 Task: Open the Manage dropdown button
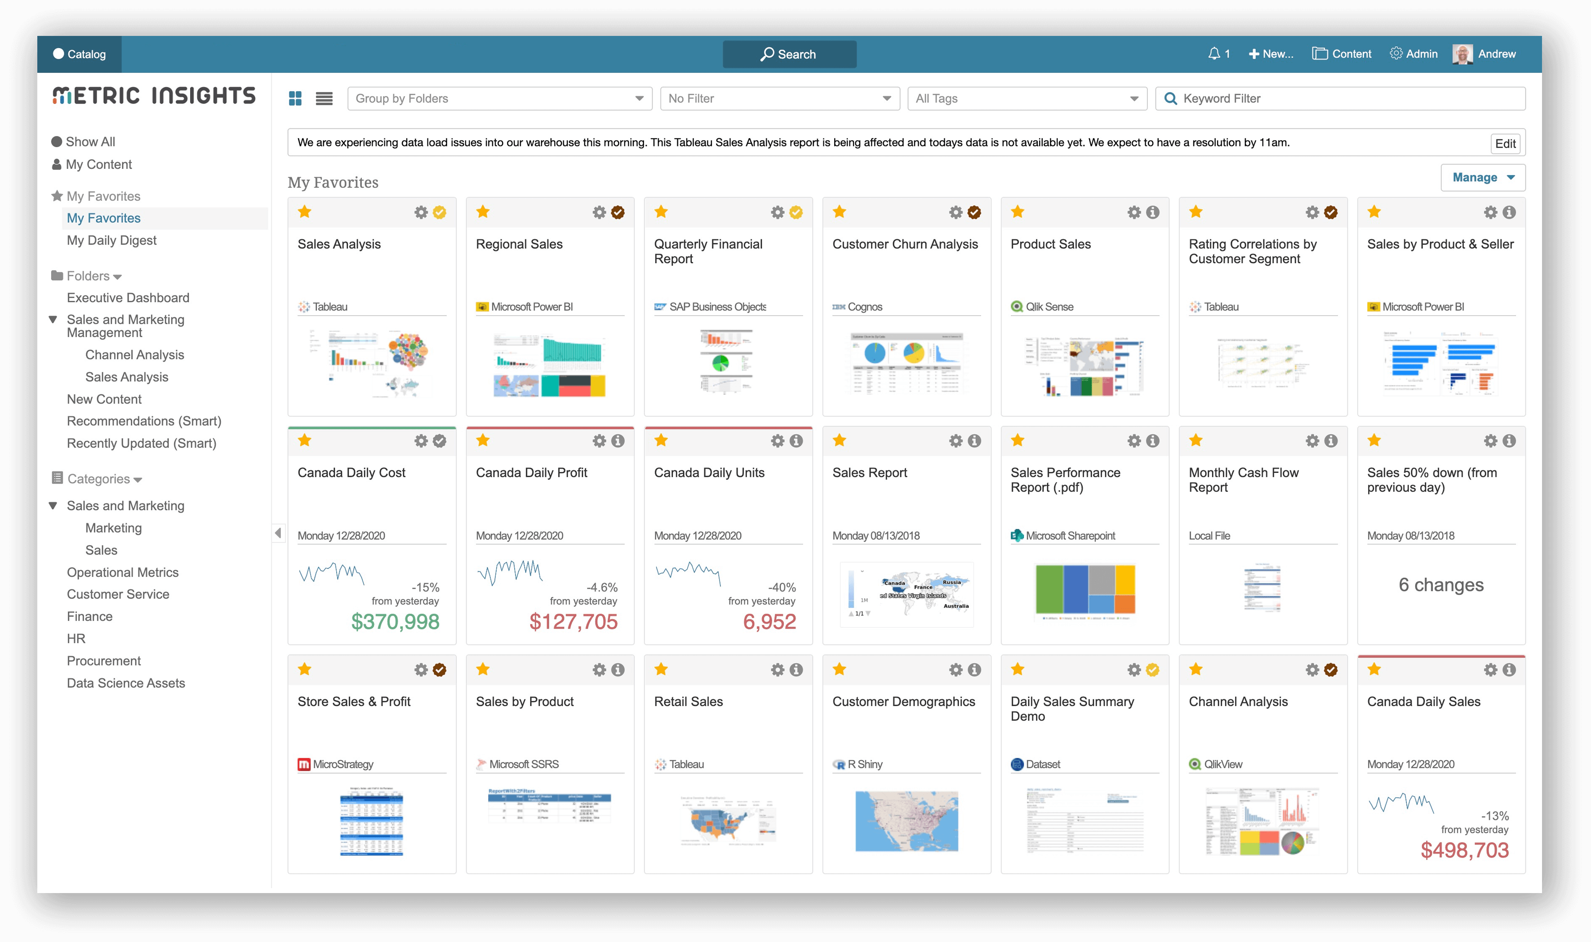1482,178
